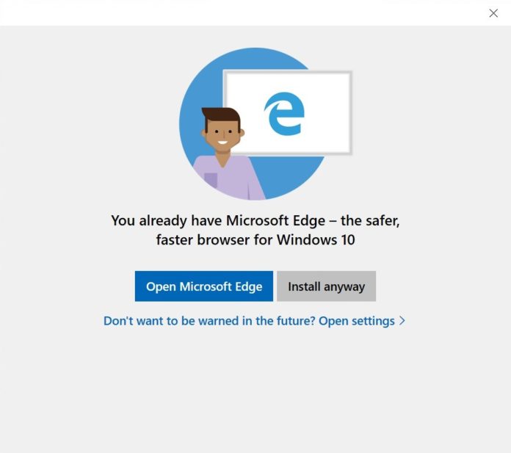
Task: Click the pocket on the purple shirt
Action: click(x=211, y=180)
